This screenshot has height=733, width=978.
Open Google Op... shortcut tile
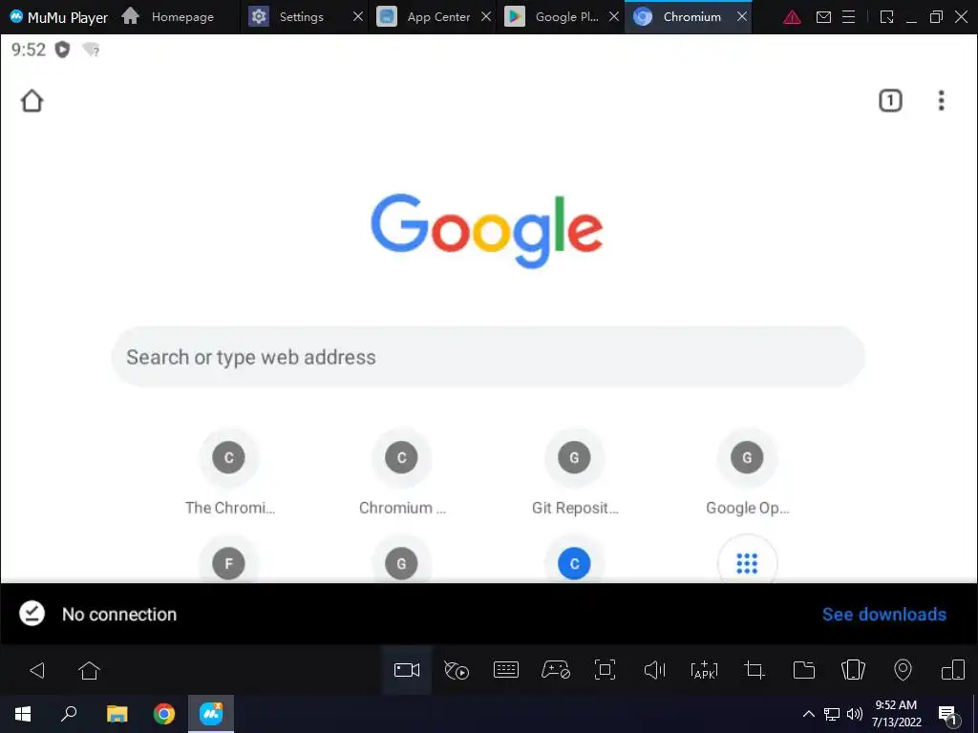pyautogui.click(x=747, y=472)
